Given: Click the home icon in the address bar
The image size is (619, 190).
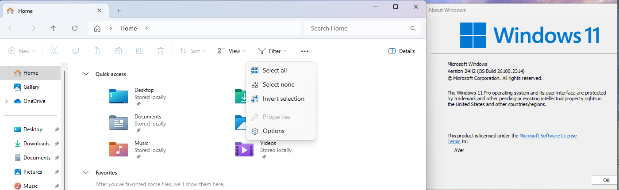Looking at the screenshot, I should (97, 28).
